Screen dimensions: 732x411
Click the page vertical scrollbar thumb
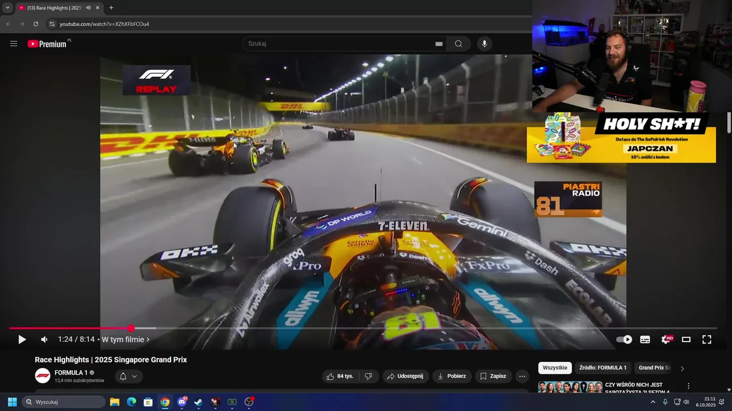pyautogui.click(x=729, y=123)
